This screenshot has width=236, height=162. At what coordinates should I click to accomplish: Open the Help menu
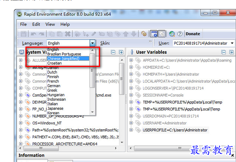pyautogui.click(x=65, y=24)
